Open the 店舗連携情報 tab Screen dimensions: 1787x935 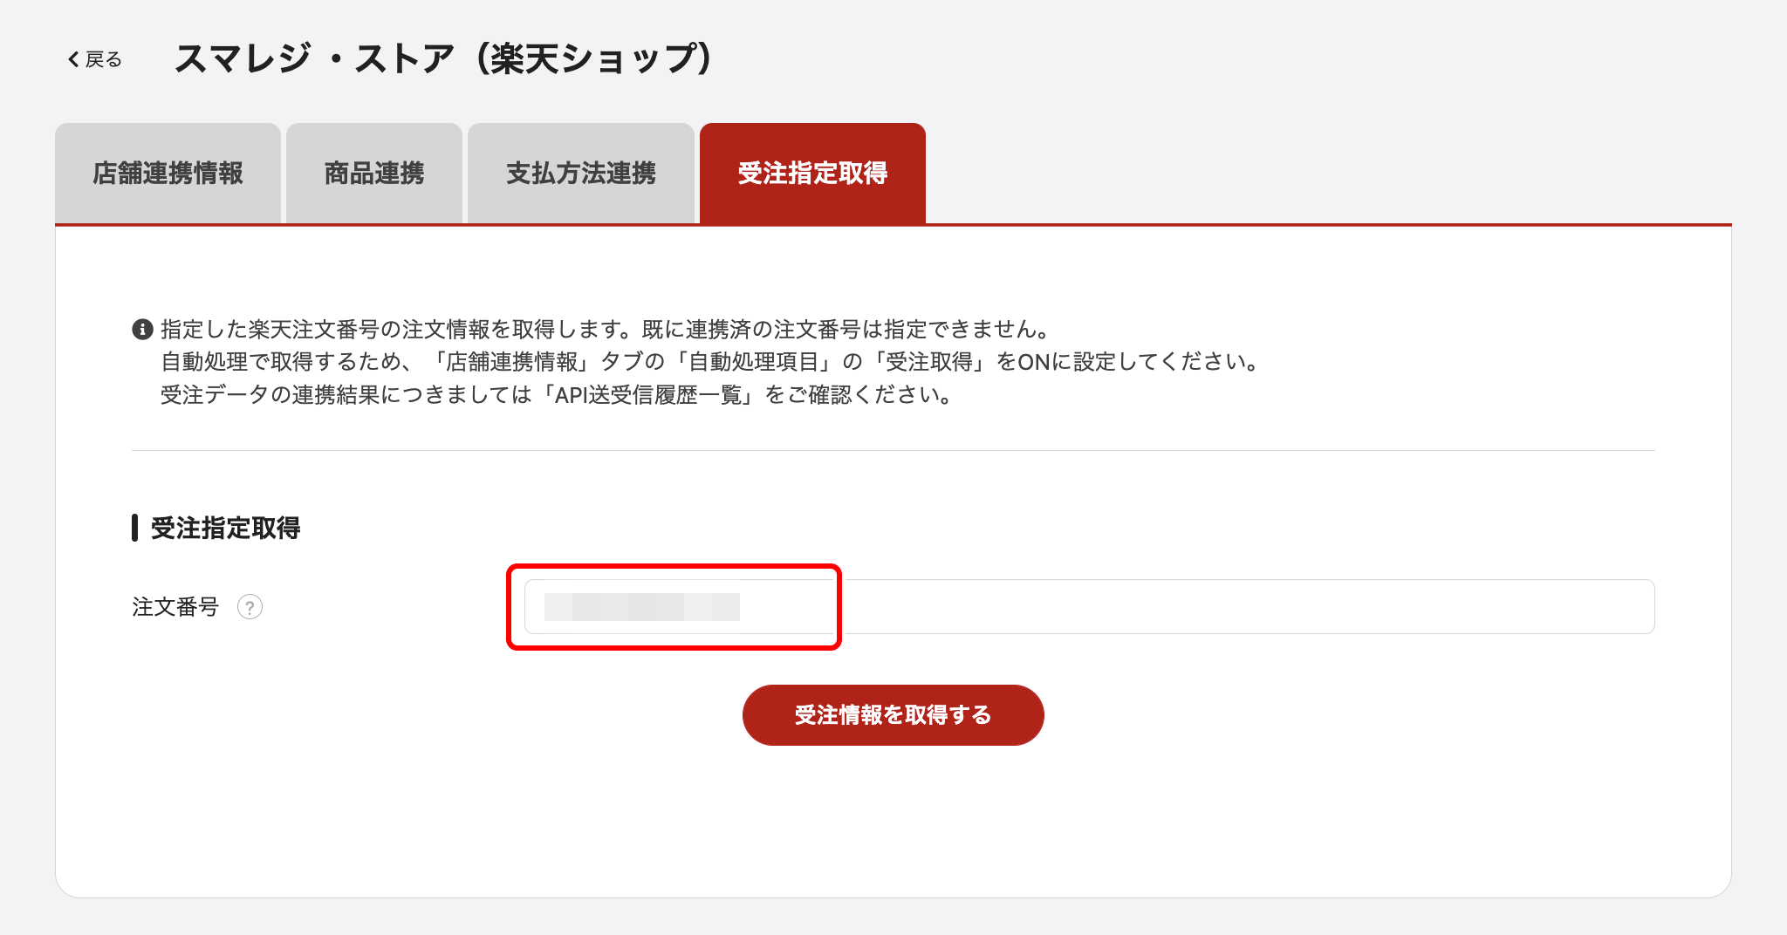tap(168, 174)
